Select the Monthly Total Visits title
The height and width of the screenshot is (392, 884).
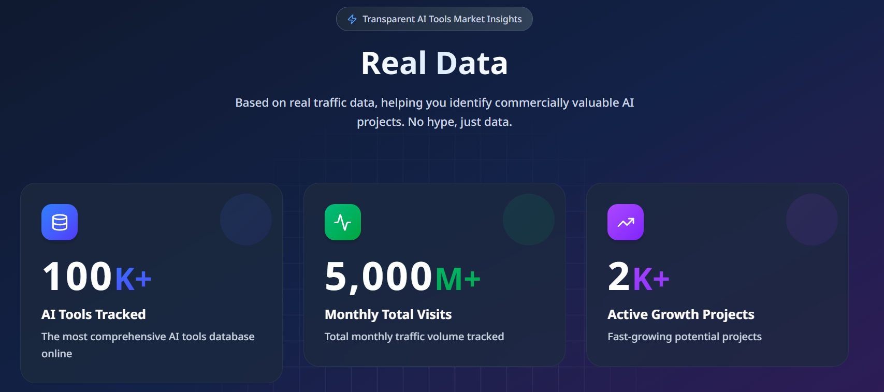[388, 314]
